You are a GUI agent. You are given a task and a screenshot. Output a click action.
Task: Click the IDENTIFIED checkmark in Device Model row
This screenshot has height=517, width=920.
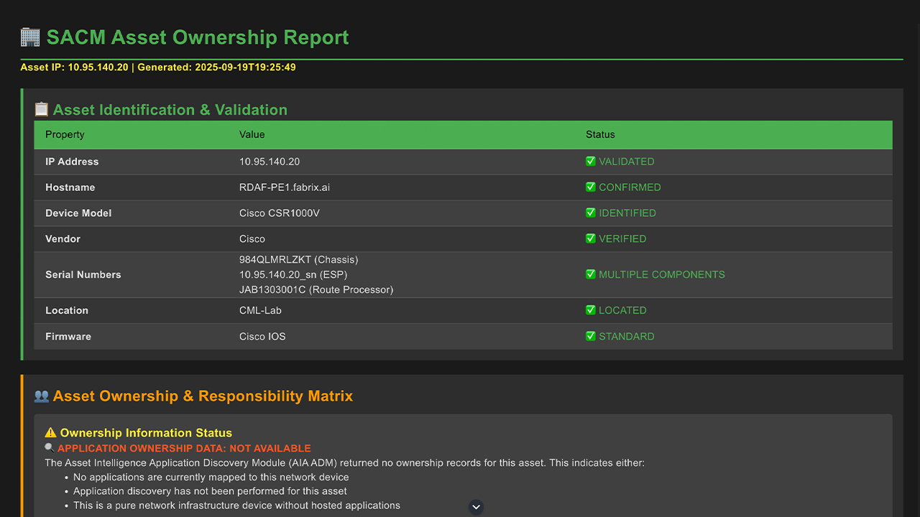click(591, 213)
